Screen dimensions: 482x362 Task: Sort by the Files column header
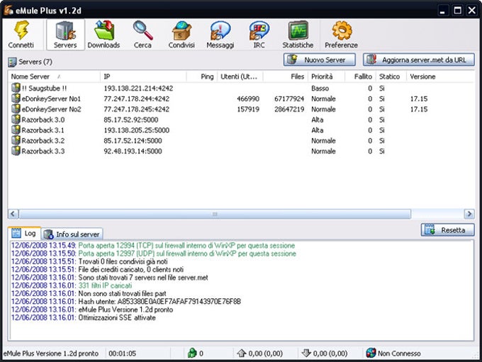tap(286, 77)
